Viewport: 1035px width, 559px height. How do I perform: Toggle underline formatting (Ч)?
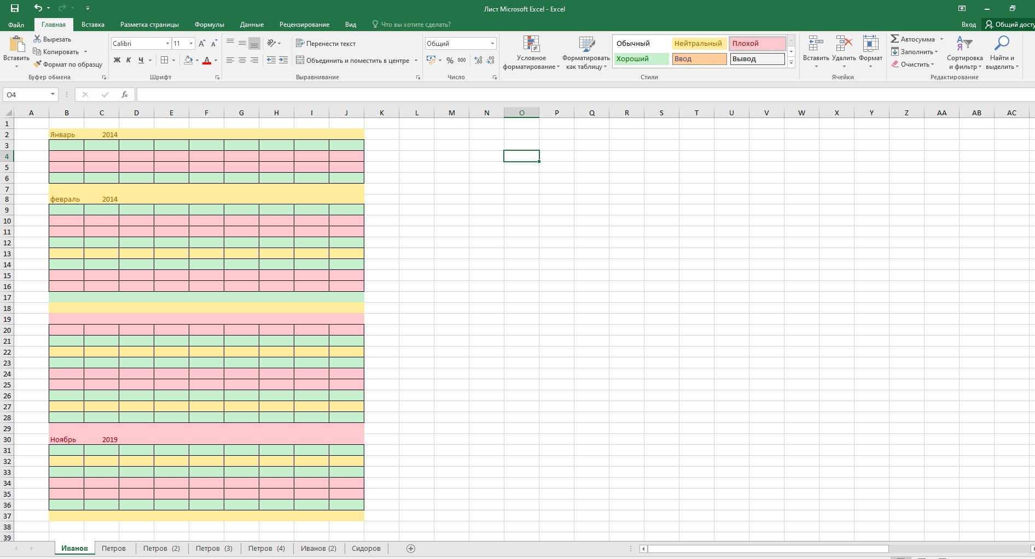click(141, 60)
